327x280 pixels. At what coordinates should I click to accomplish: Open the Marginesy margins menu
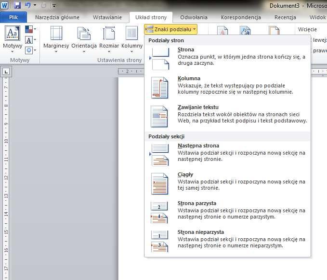coord(56,39)
